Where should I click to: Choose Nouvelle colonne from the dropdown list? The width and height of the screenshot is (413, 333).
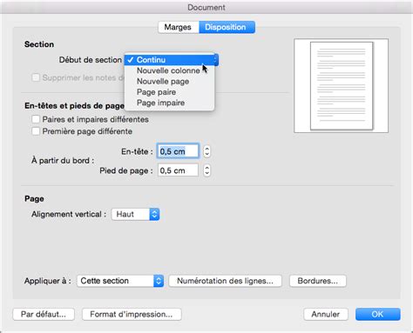coord(169,70)
